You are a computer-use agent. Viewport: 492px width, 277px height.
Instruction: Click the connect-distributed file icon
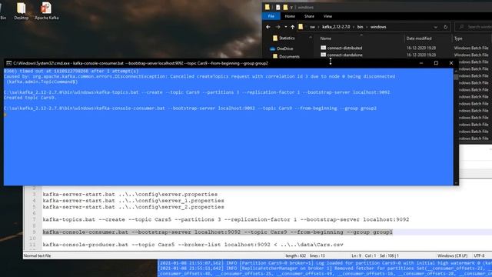point(323,48)
